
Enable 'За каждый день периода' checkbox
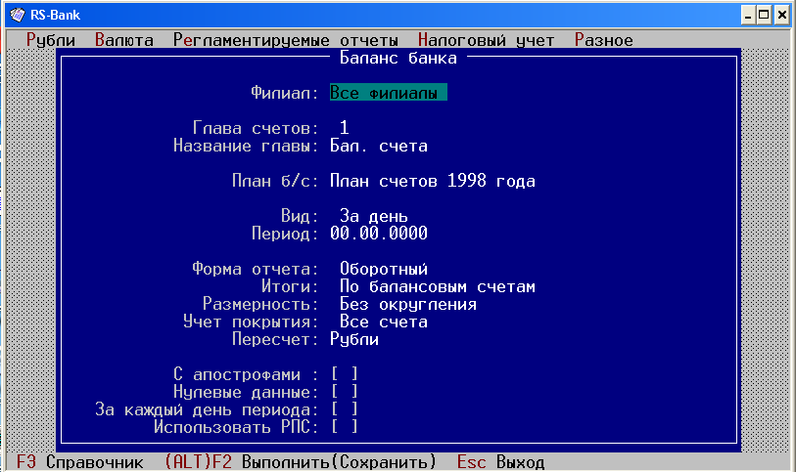[345, 409]
